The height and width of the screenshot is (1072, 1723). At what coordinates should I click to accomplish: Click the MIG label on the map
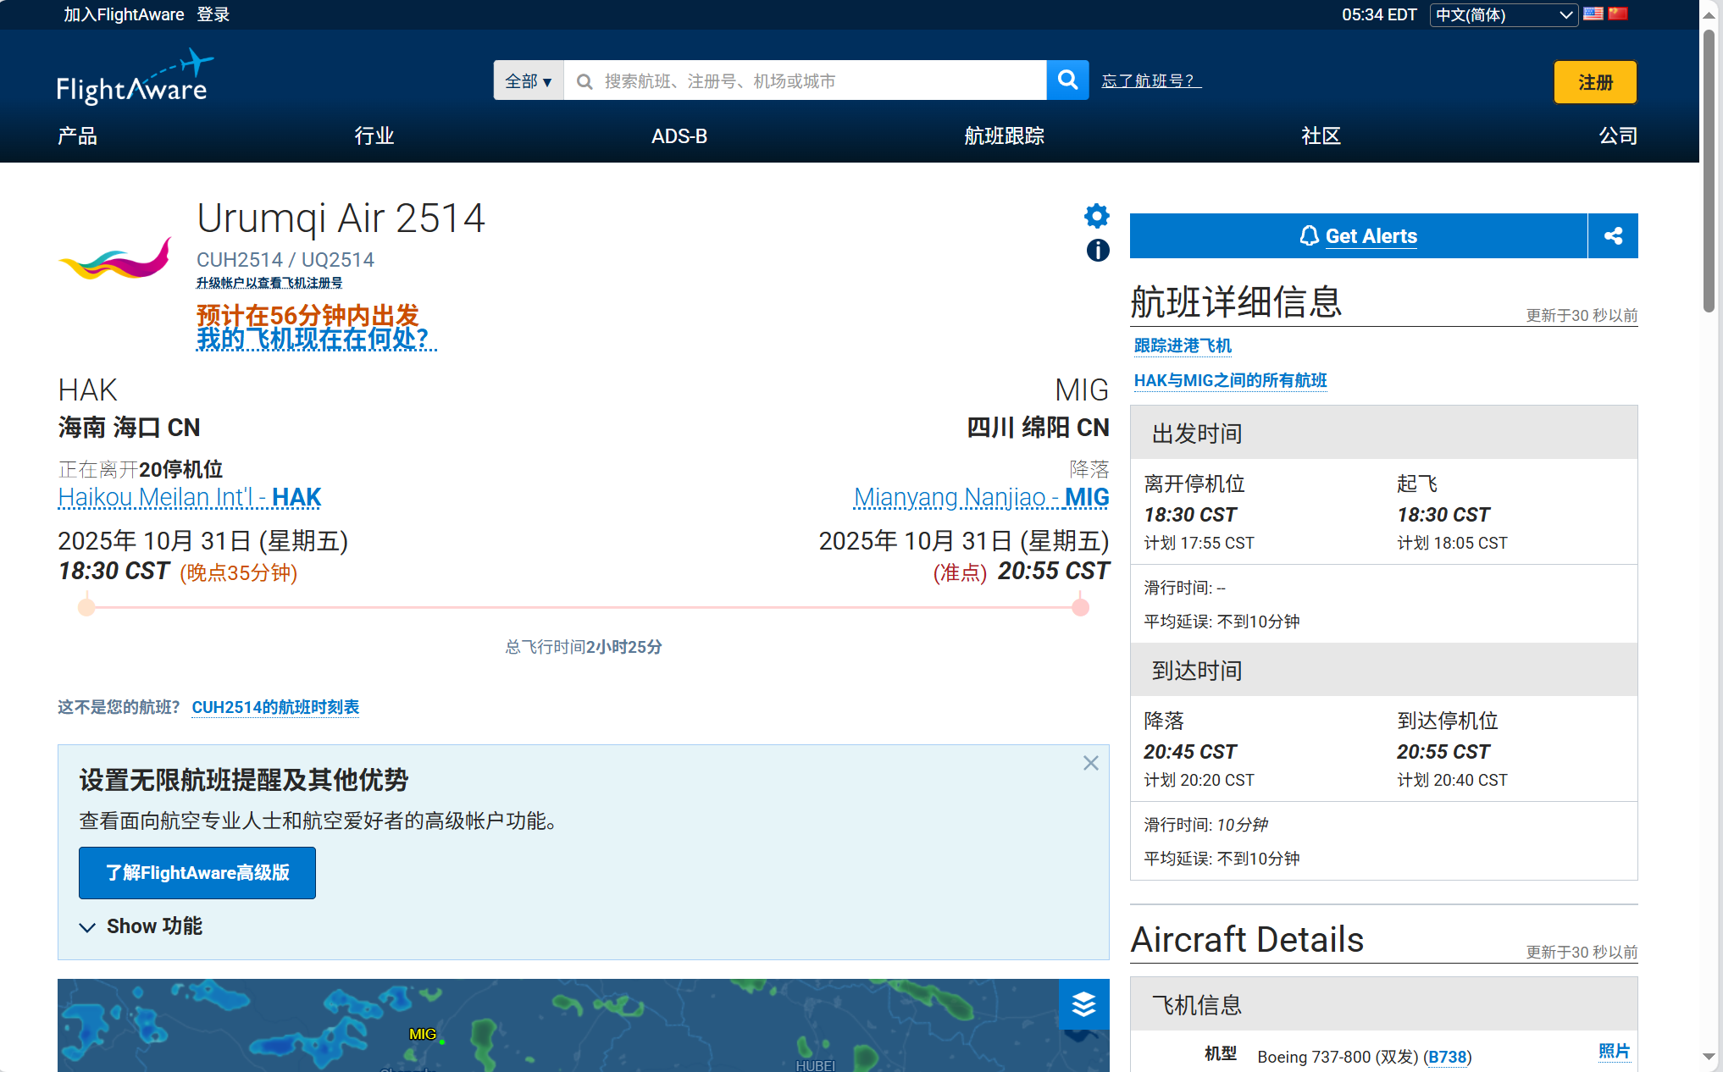click(423, 1034)
